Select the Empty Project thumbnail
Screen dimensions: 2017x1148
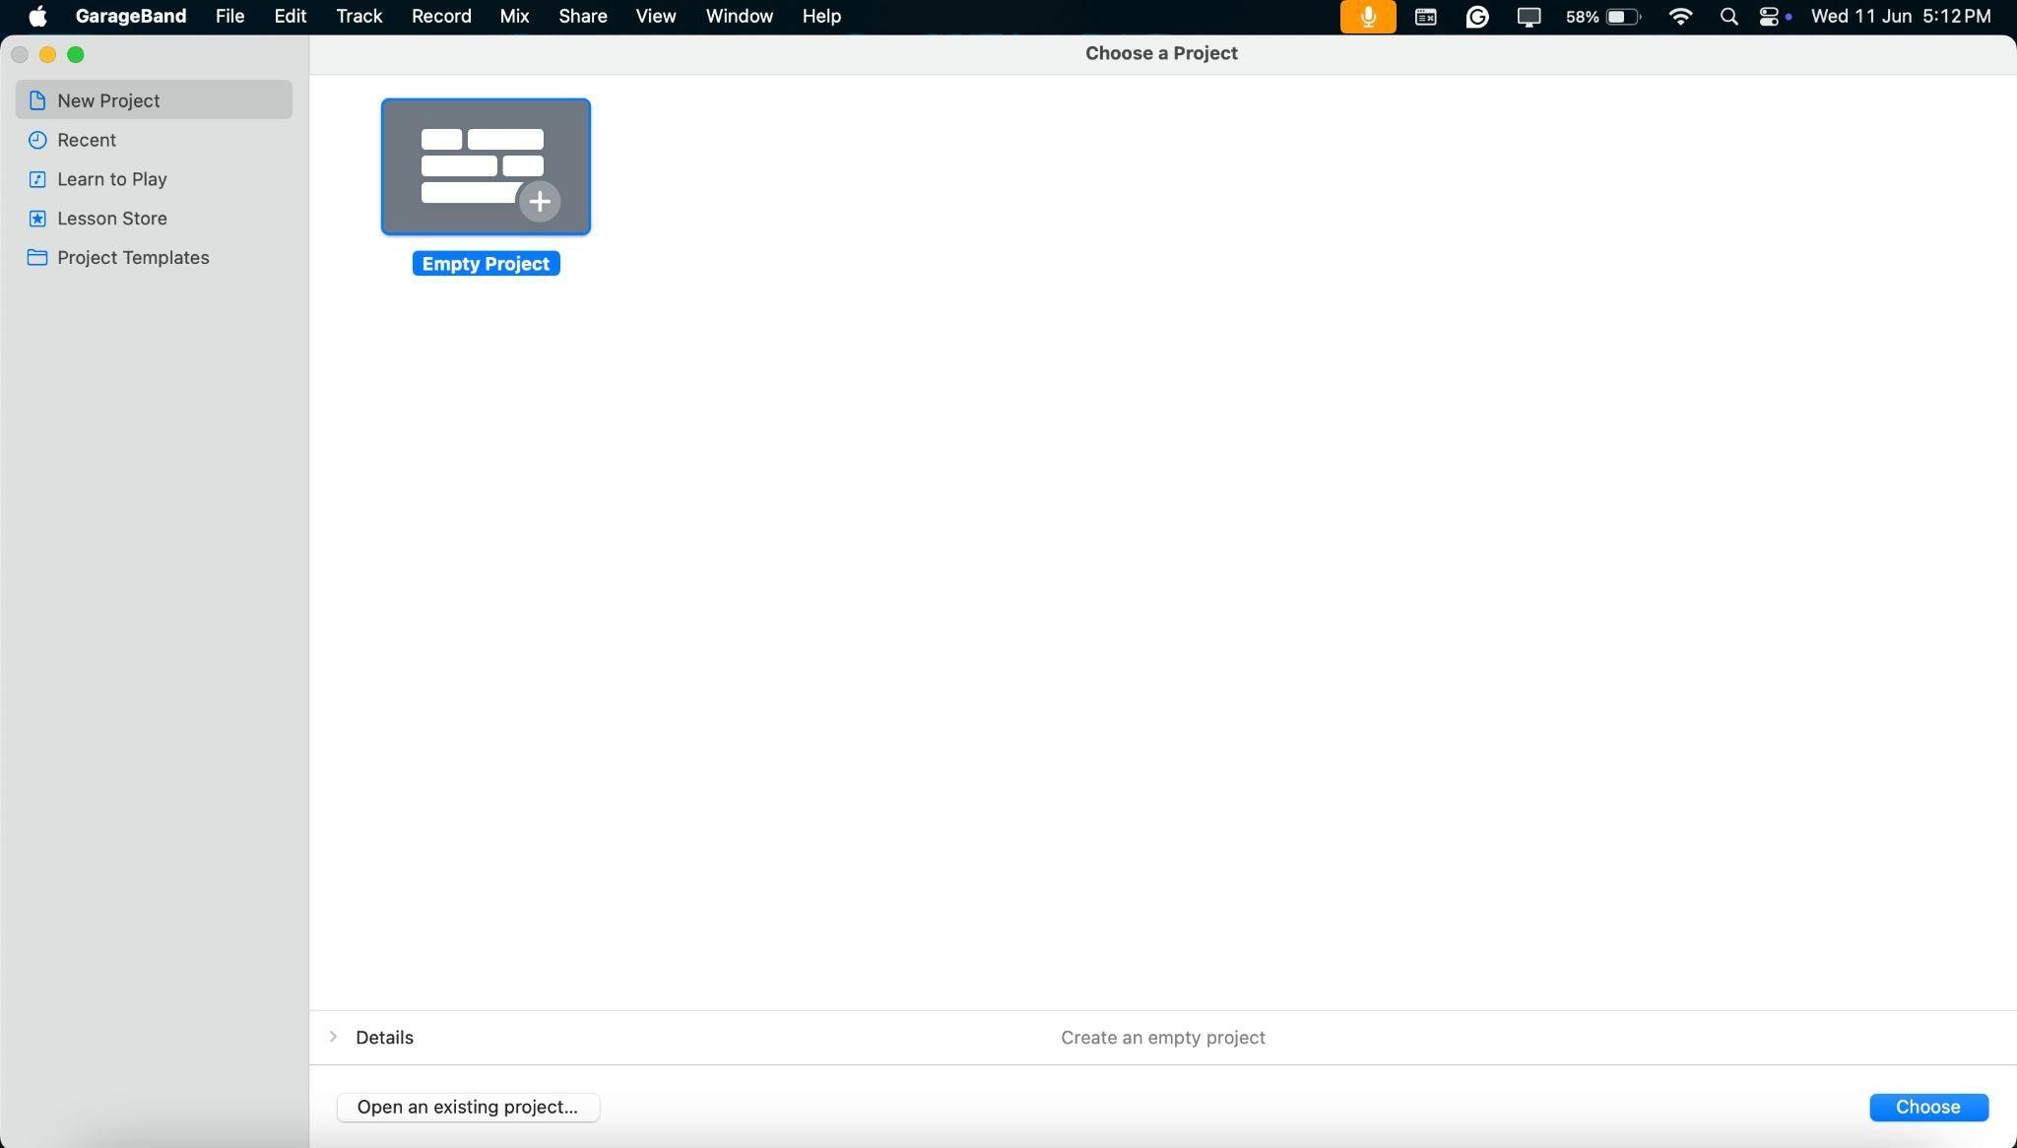tap(486, 166)
